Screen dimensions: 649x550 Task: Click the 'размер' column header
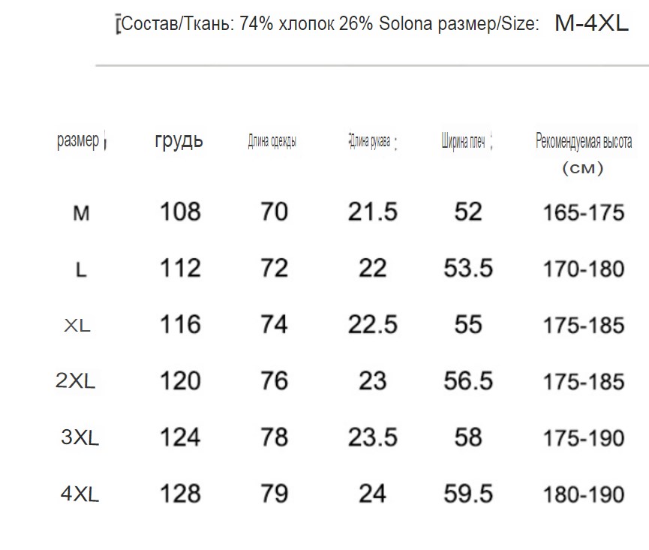coord(78,141)
